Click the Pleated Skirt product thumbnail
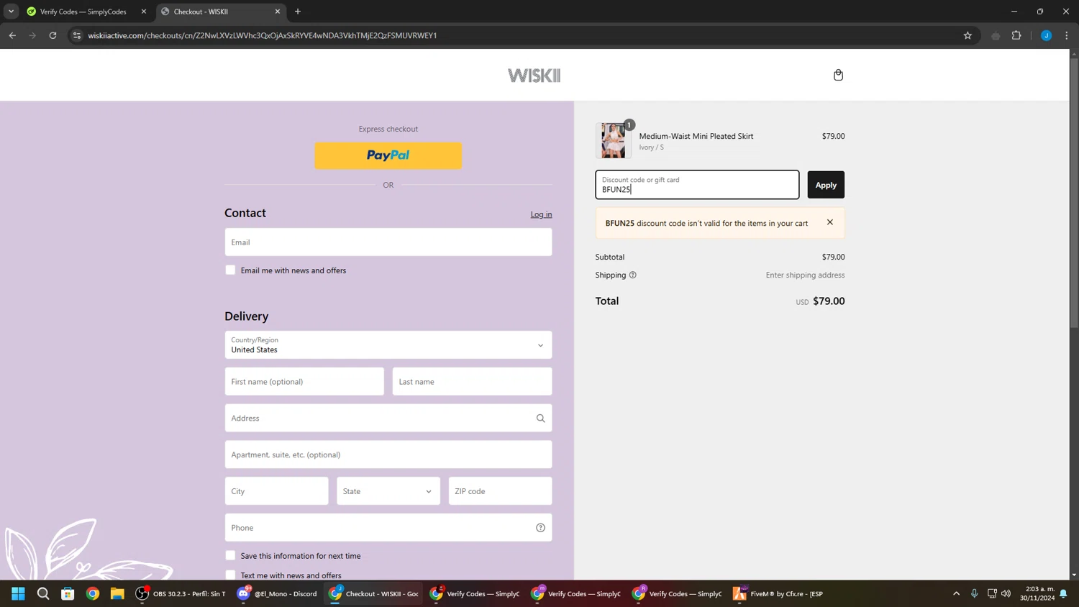This screenshot has height=607, width=1079. click(x=614, y=140)
